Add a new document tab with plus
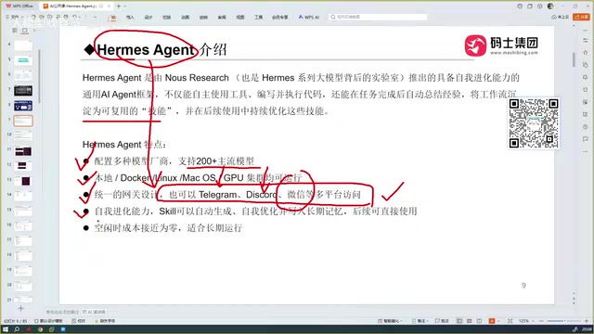 (119, 6)
